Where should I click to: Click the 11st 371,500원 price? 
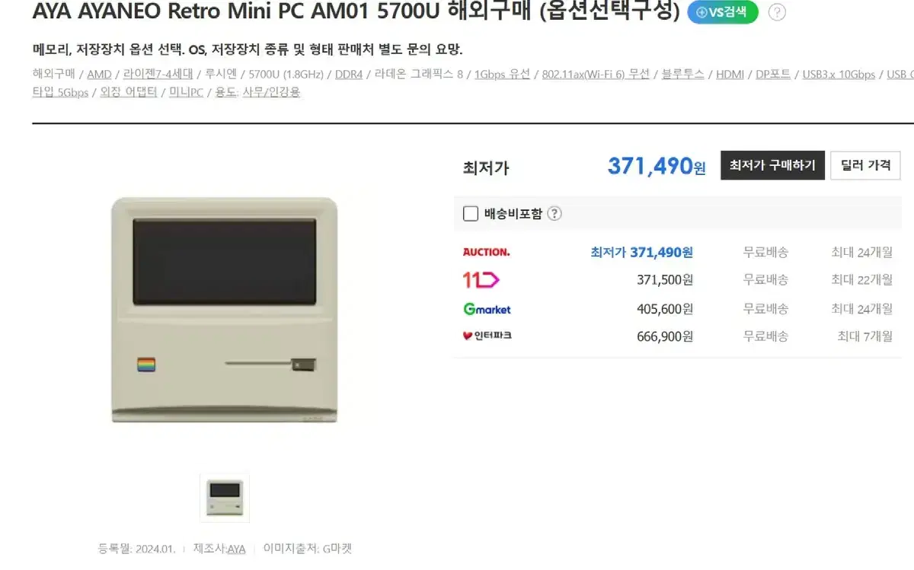pos(665,280)
